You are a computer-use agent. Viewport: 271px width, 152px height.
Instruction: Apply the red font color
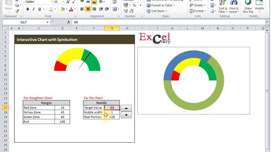tap(71, 9)
